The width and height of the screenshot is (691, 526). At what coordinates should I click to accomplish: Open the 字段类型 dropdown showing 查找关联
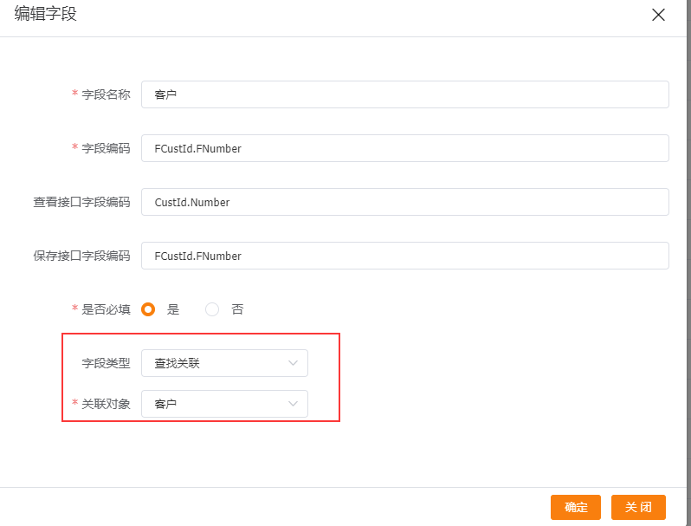click(x=224, y=363)
